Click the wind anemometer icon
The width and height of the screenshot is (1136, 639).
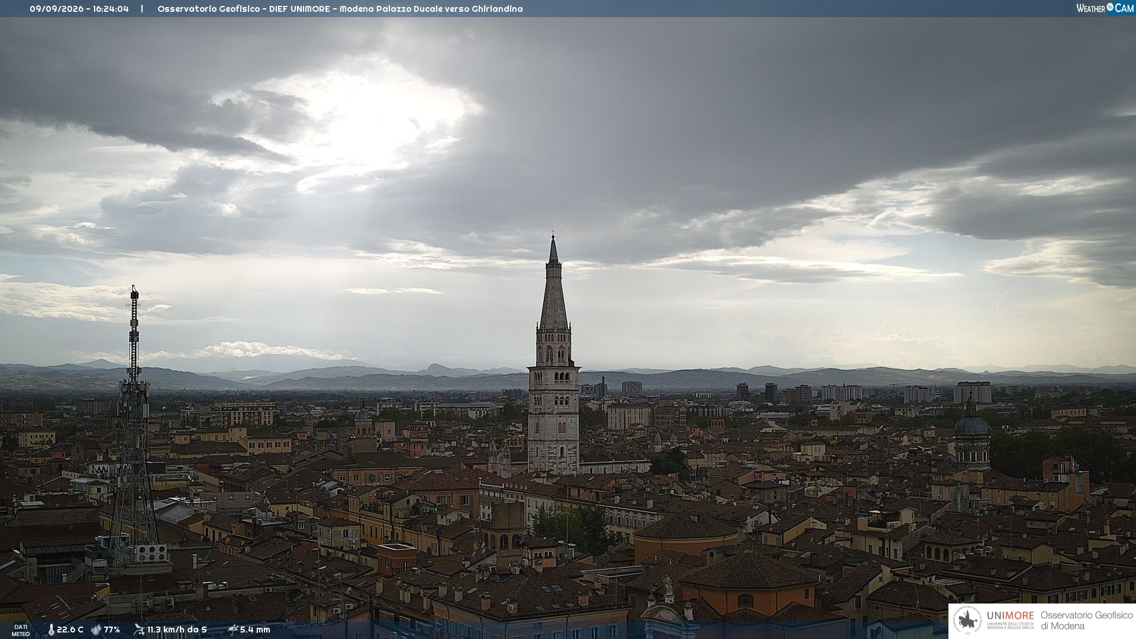pos(139,630)
